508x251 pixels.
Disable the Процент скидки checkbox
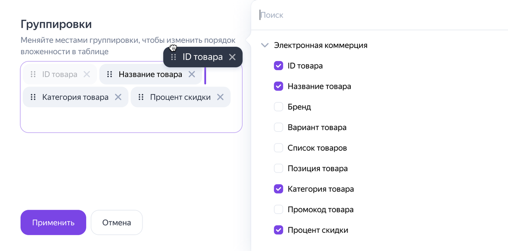tap(279, 230)
